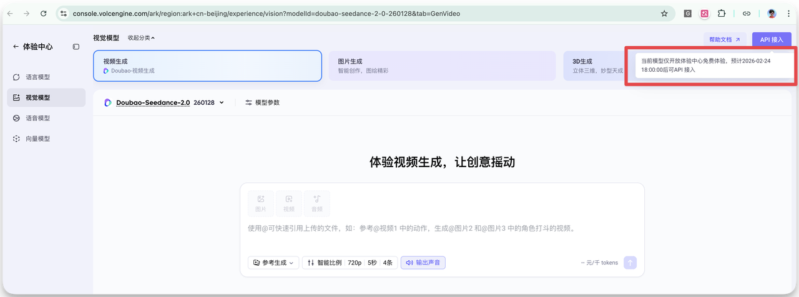Open the 帮助文档 link

pyautogui.click(x=724, y=39)
